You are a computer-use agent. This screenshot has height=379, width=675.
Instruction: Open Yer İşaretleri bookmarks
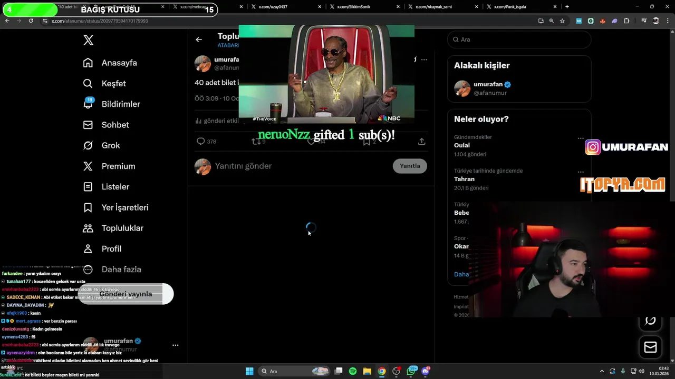[115, 207]
